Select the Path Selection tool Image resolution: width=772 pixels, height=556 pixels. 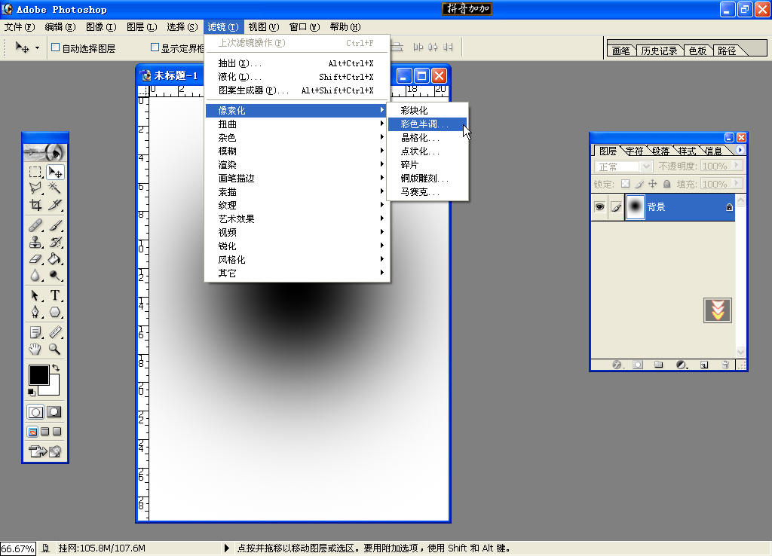pos(35,296)
